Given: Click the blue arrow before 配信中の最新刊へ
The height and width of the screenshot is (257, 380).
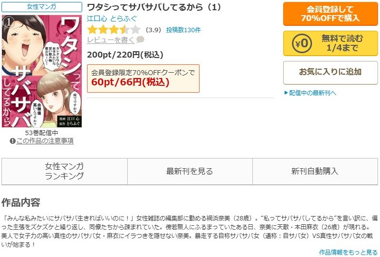Looking at the screenshot, I should pos(286,93).
